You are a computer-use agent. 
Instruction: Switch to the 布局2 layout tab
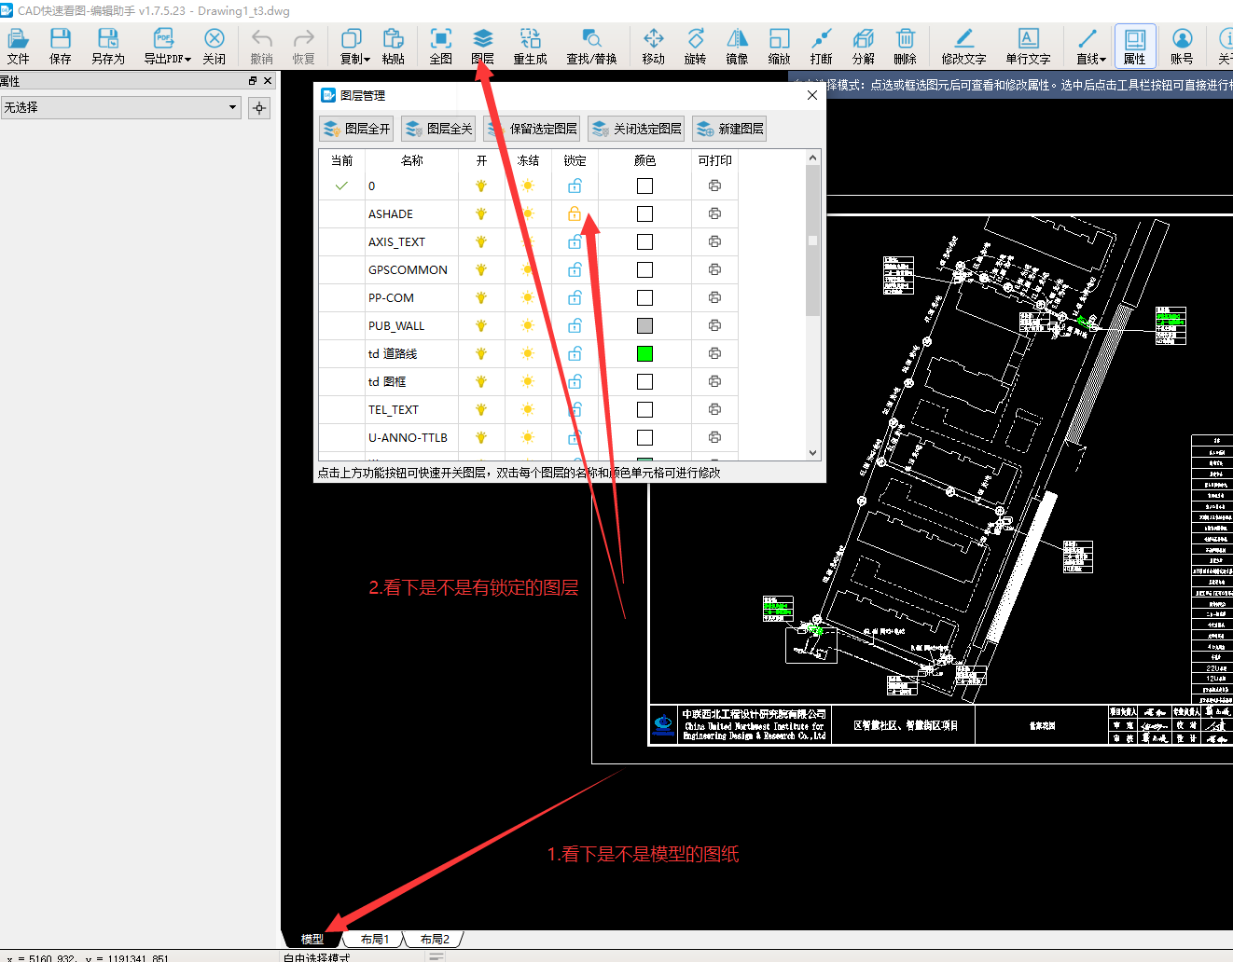tap(435, 940)
